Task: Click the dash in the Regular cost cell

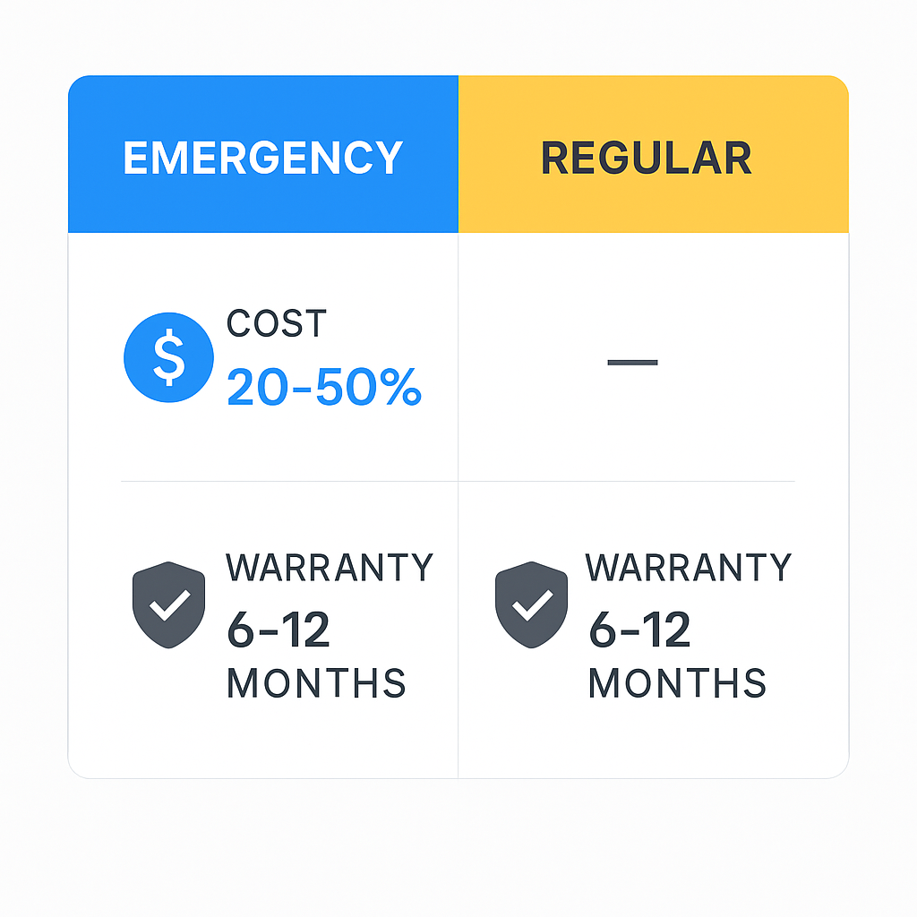Action: click(632, 363)
